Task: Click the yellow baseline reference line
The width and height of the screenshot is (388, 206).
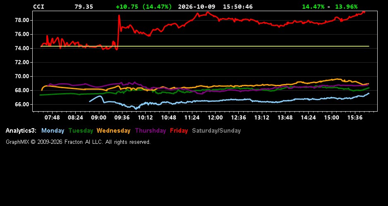Action: [205, 46]
